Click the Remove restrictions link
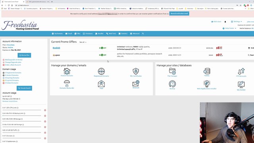 [10, 101]
